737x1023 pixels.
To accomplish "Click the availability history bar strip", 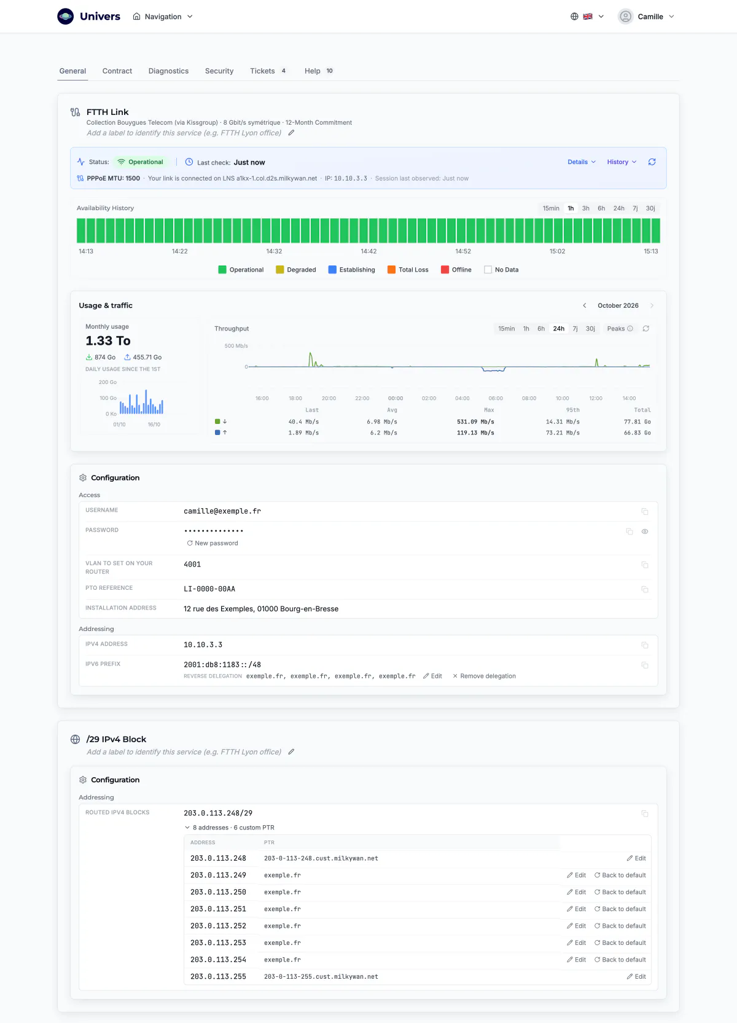I will 368,230.
